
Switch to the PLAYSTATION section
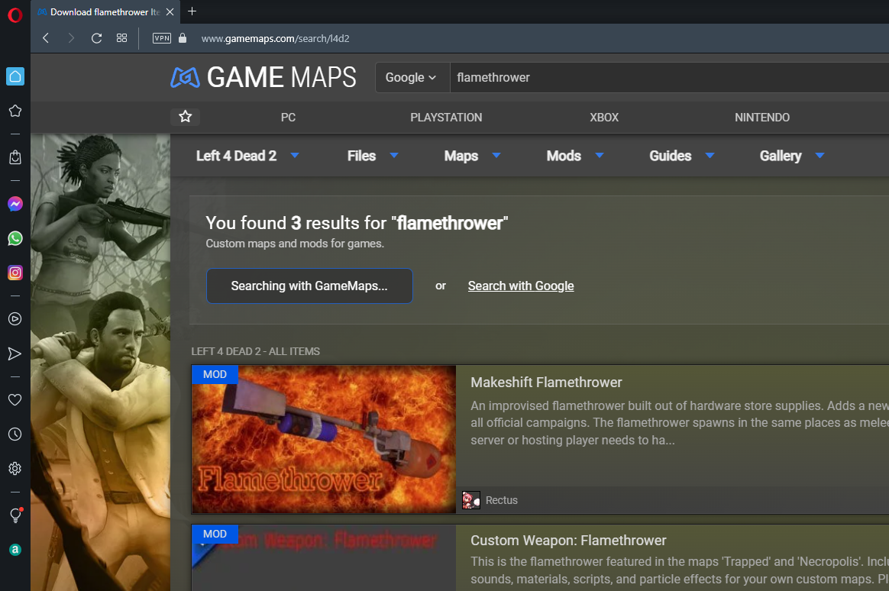[x=446, y=118]
